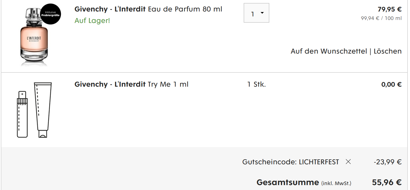
Task: Open Givenchy L'Interdit Eau de Parfum title
Action: point(148,9)
